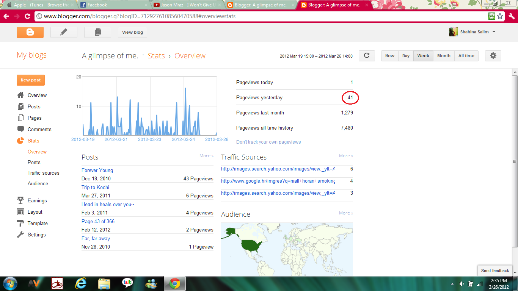This screenshot has width=518, height=291.
Task: Show hidden tray icons arrow
Action: pyautogui.click(x=452, y=284)
